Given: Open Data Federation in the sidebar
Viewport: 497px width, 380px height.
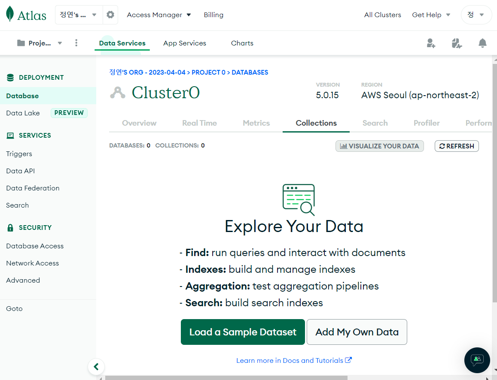Looking at the screenshot, I should pos(33,188).
